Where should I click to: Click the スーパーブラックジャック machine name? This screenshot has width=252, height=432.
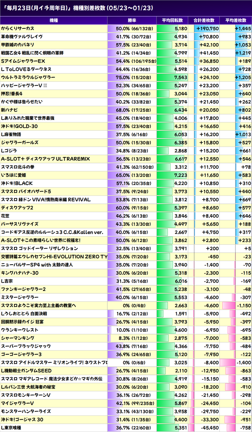[x=26, y=347]
